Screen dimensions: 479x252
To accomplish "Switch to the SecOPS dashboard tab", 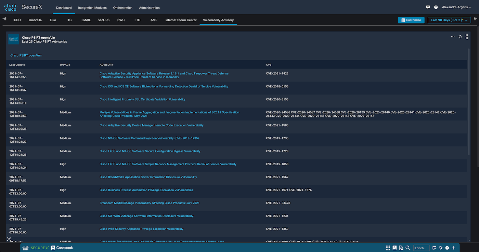I will click(x=104, y=20).
